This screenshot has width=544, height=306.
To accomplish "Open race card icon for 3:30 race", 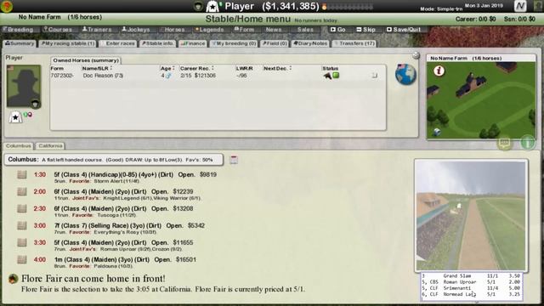I will point(22,242).
